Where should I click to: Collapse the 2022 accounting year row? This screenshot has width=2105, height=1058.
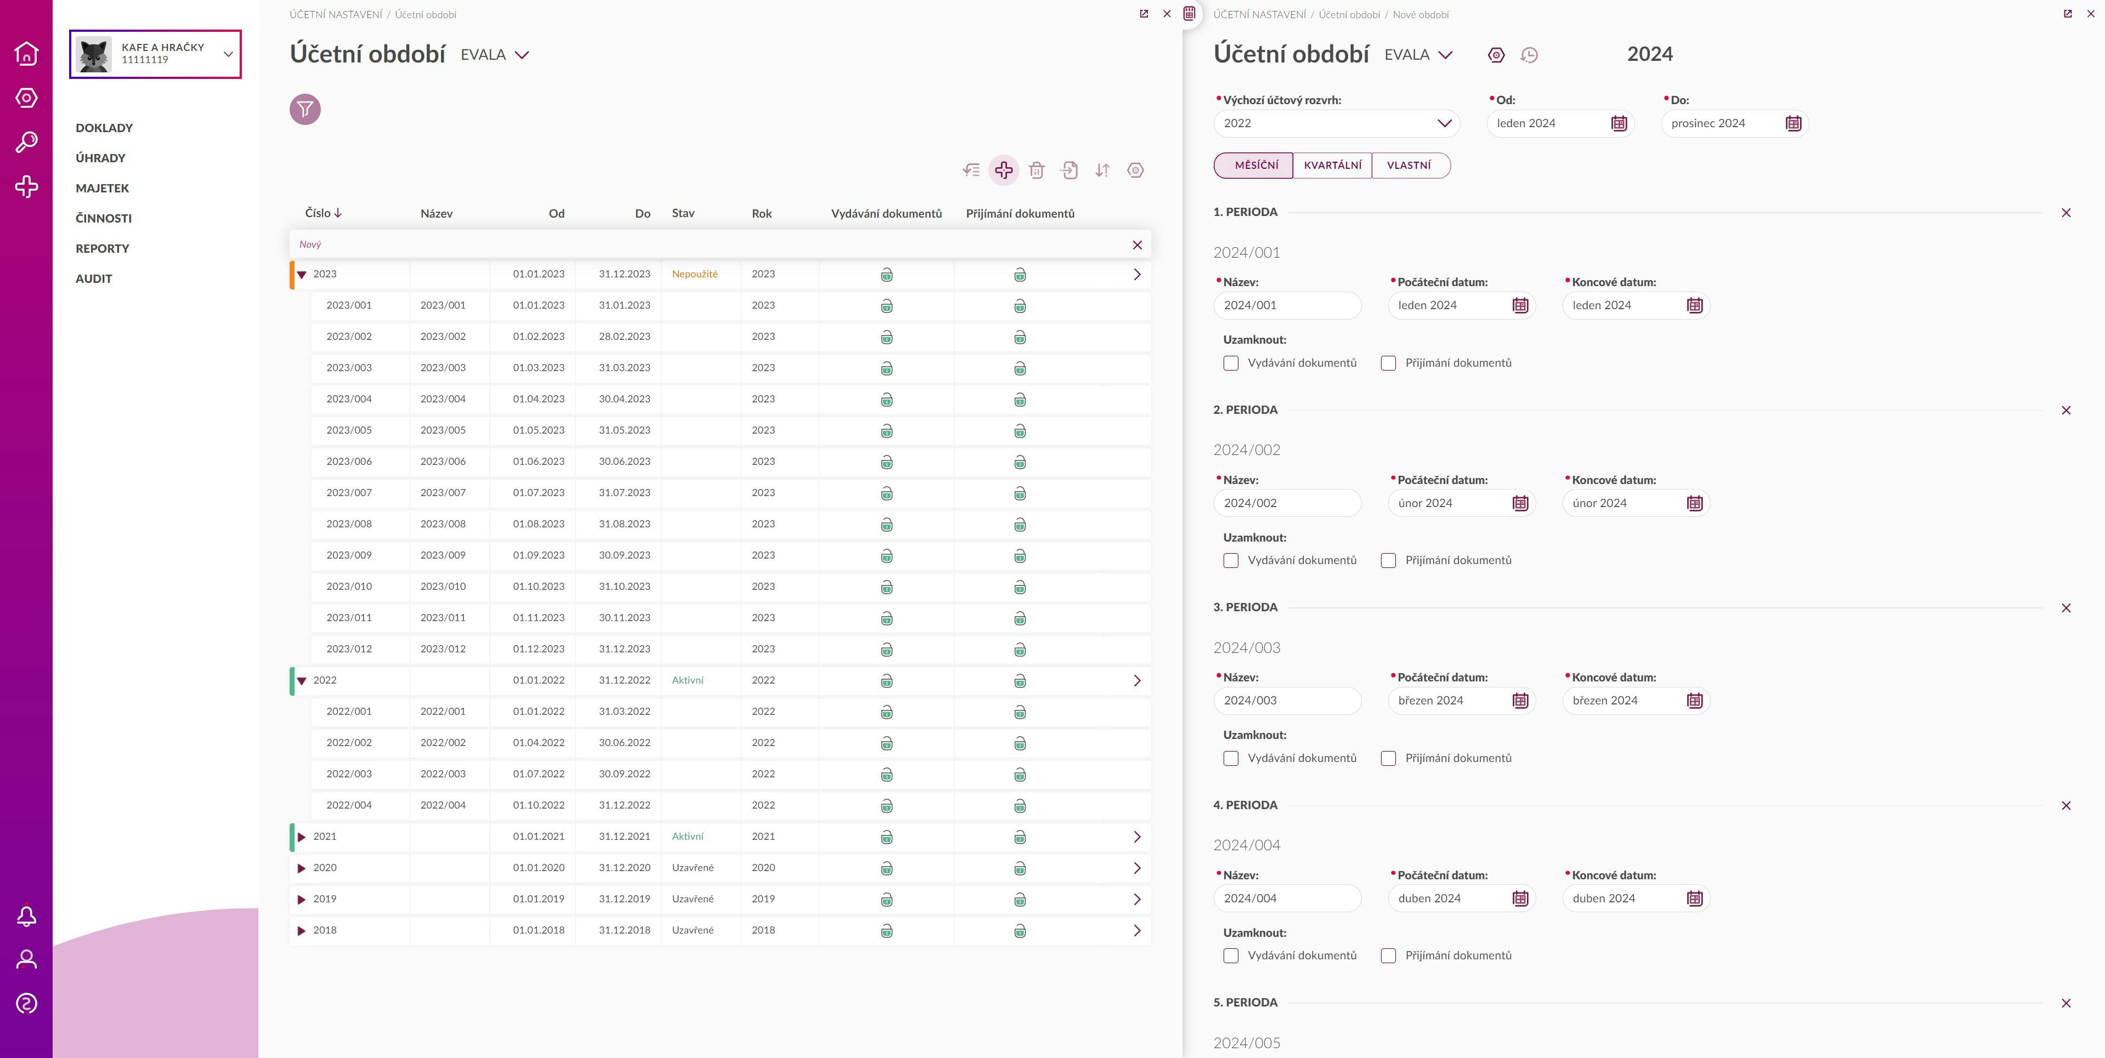302,680
